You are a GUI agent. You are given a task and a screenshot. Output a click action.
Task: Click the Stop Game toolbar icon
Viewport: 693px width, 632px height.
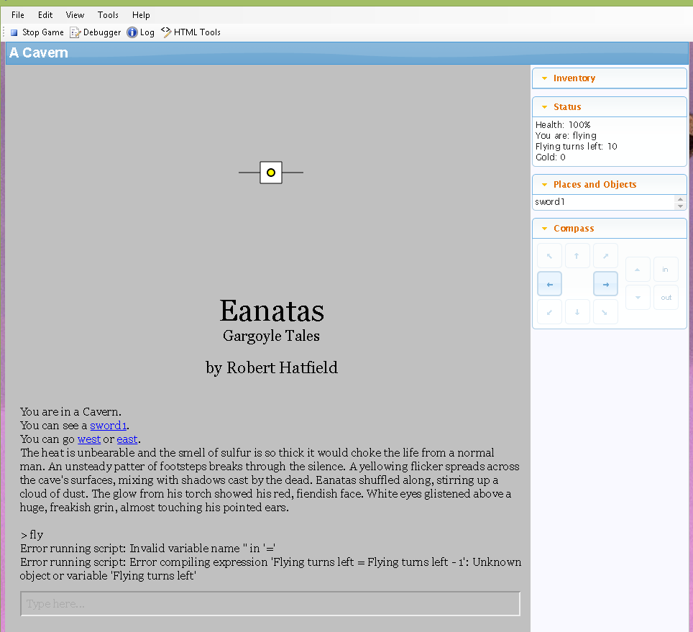[14, 32]
